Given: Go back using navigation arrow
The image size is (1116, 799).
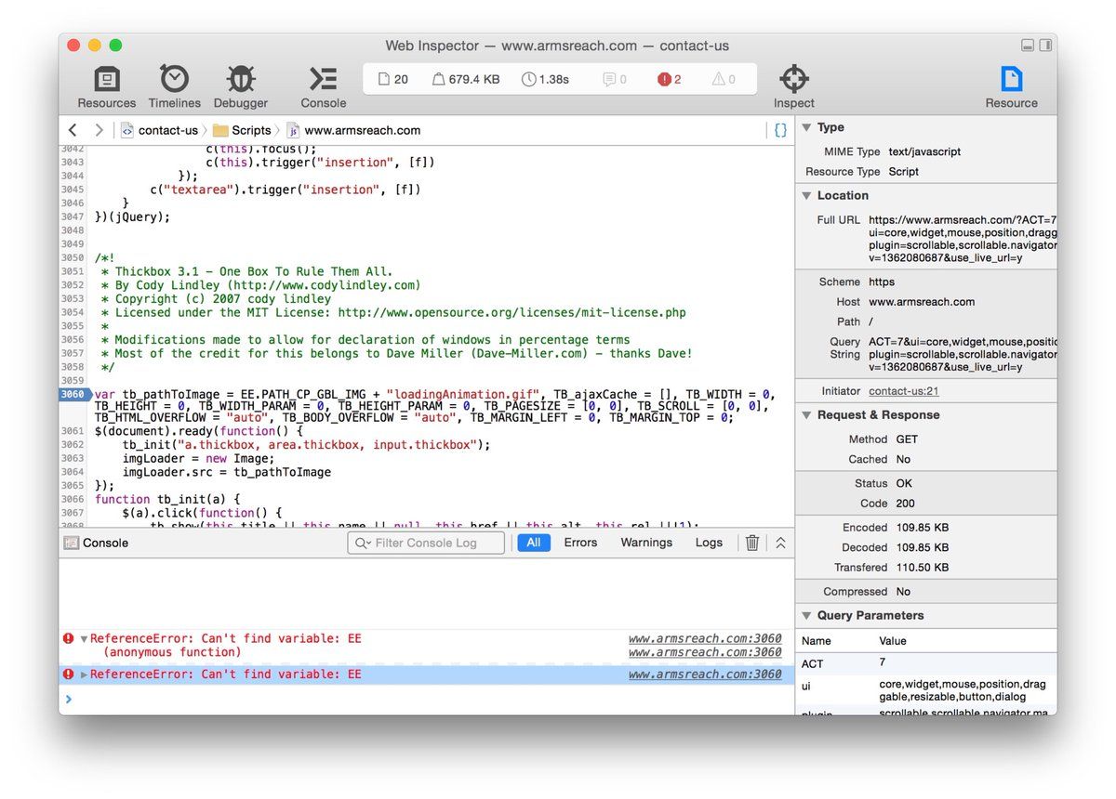Looking at the screenshot, I should (x=73, y=130).
